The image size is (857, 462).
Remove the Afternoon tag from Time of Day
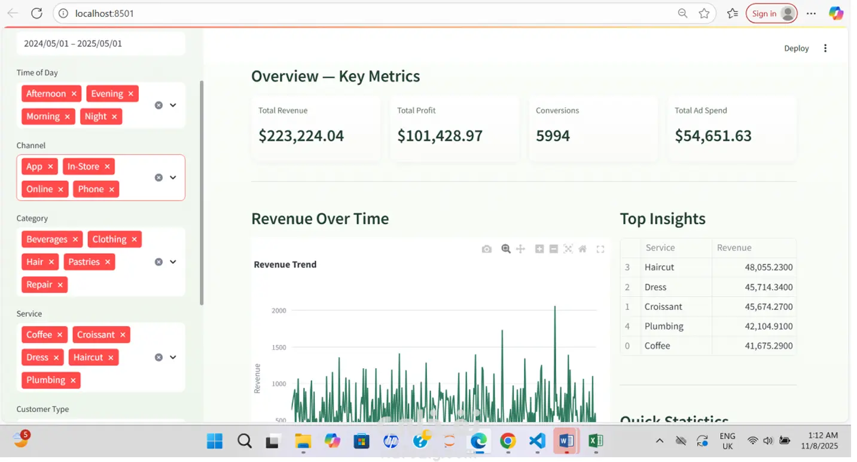74,94
